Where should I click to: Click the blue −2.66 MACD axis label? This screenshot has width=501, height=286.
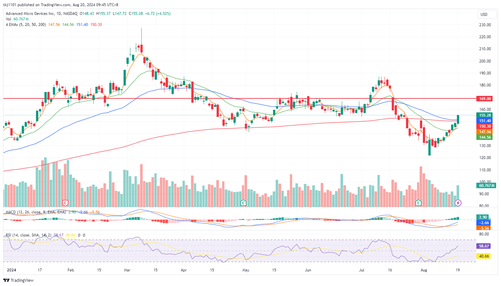[483, 223]
